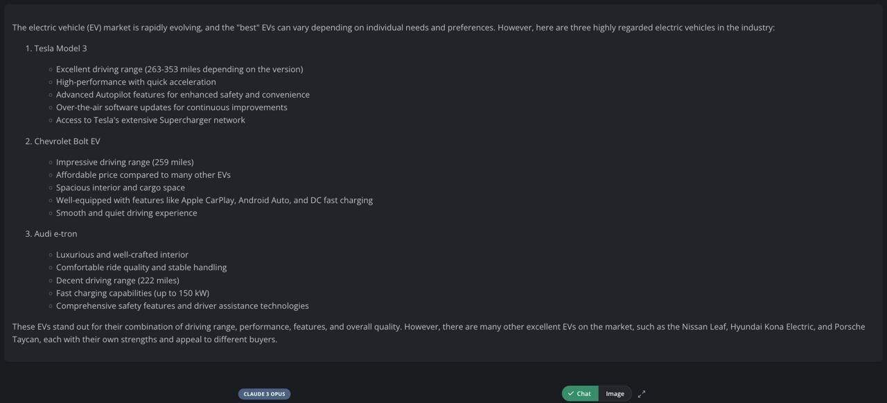The width and height of the screenshot is (887, 403).
Task: Click the Comprehensive safety features bullet
Action: [x=182, y=306]
